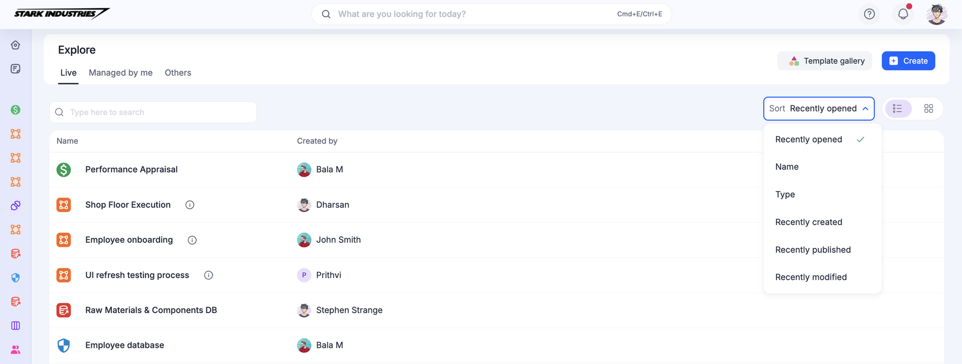The image size is (962, 364).
Task: Choose Recently modified sort option
Action: (x=811, y=277)
